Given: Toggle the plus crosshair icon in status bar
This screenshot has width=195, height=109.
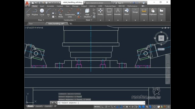Looking at the screenshot, I should point(133,107).
